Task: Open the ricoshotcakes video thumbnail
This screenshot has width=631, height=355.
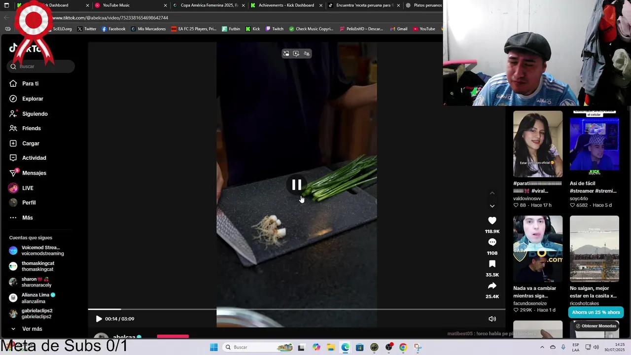Action: pos(595,249)
